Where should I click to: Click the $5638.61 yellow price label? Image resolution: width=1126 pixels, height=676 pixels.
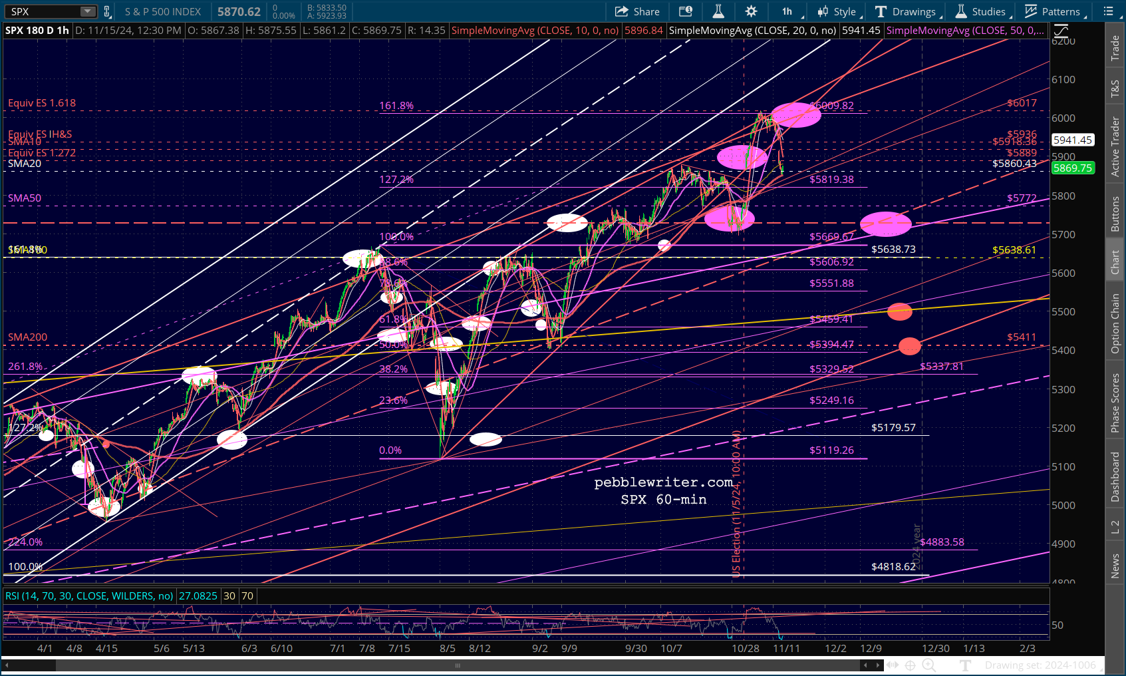(1014, 250)
